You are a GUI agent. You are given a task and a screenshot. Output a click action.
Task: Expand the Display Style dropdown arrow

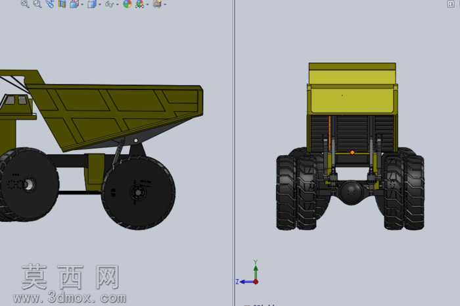(x=100, y=5)
